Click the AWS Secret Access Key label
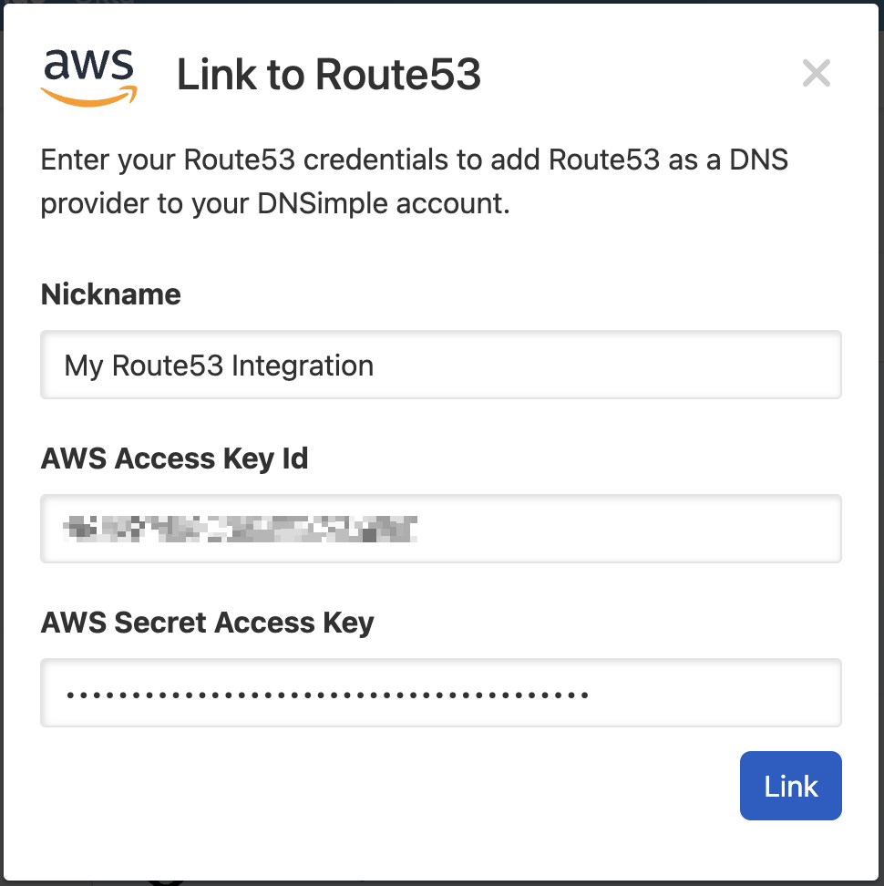Viewport: 884px width, 886px height. pos(208,623)
